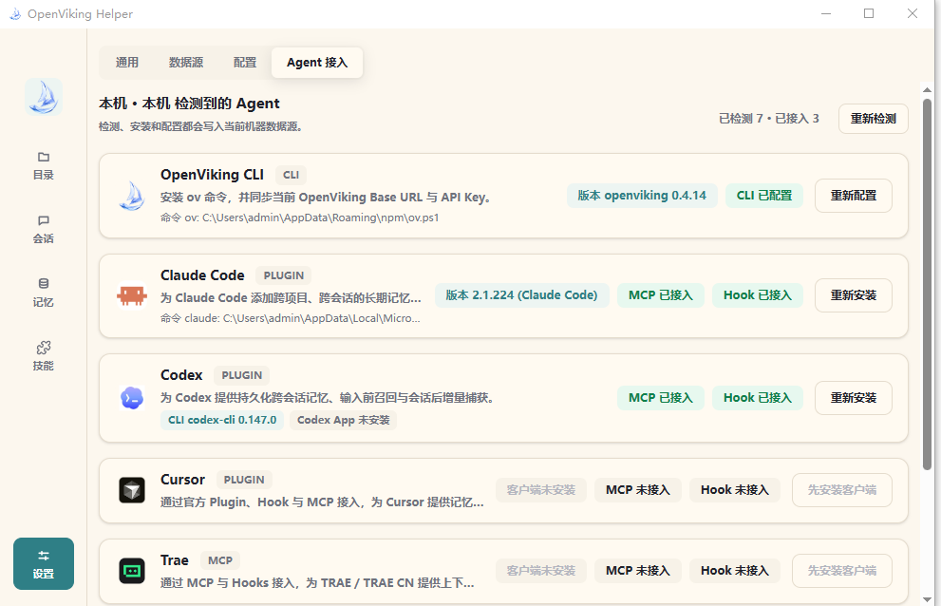Click the 设置 button in sidebar
The width and height of the screenshot is (941, 606).
(44, 563)
